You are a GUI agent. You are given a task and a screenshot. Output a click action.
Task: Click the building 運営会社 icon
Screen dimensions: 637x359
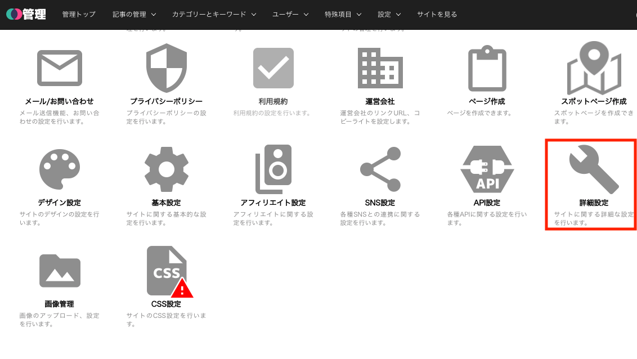pyautogui.click(x=380, y=68)
